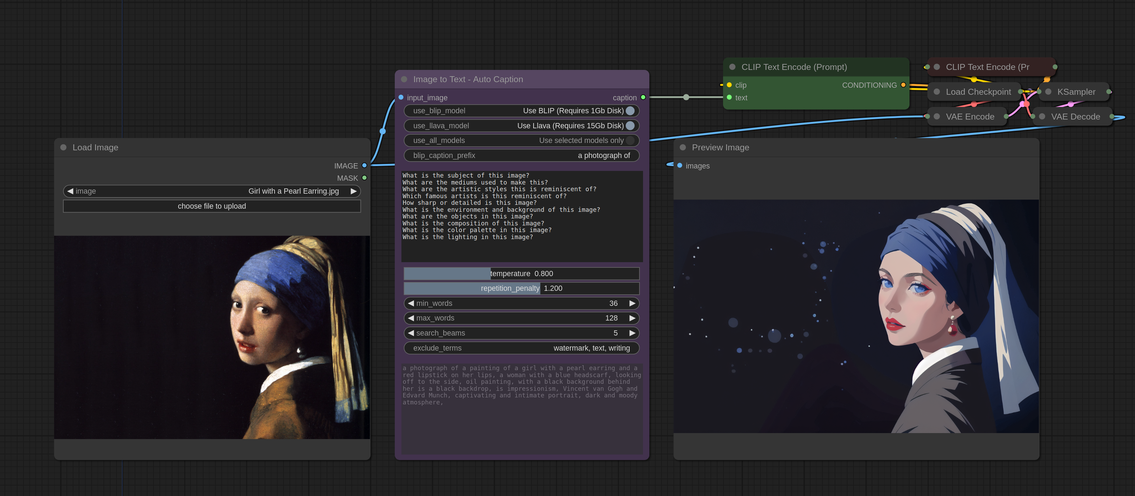Click the MASK output socket on Load Image
The image size is (1135, 496).
[364, 178]
